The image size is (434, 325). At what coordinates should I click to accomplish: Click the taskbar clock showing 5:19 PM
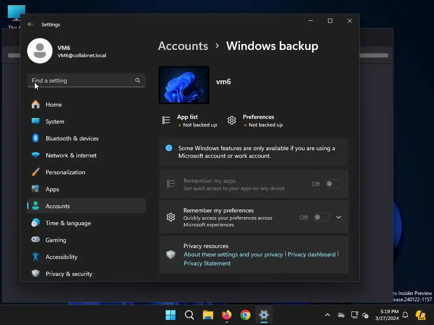pos(387,315)
